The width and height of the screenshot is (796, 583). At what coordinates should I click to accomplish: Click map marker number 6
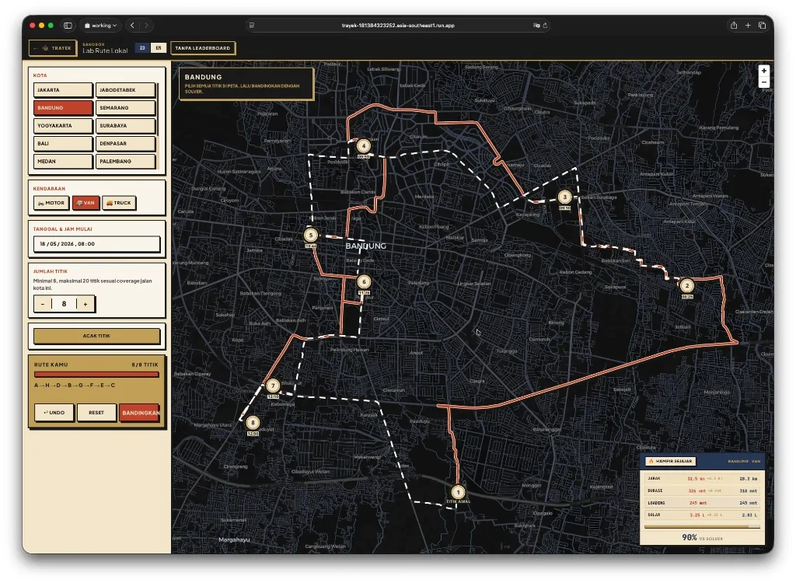pos(364,282)
